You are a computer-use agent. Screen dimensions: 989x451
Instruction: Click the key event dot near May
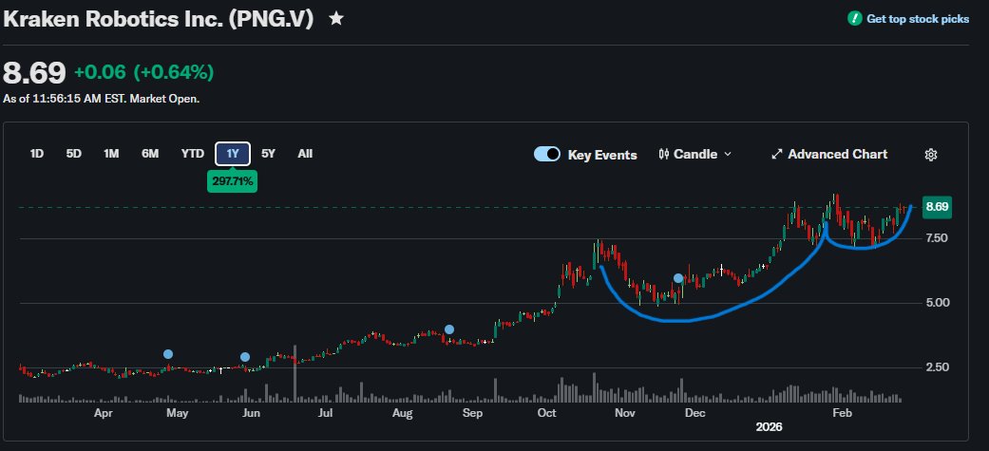click(x=168, y=354)
